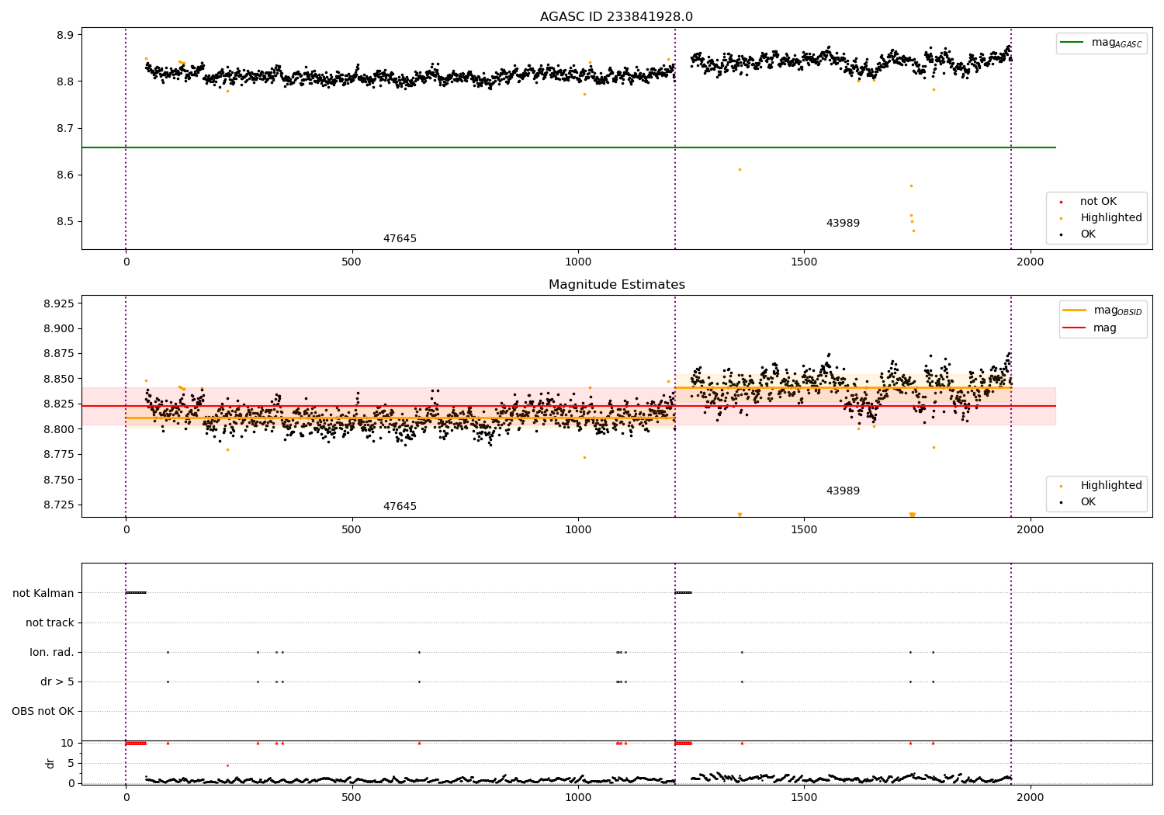Screen dimensions: 1164x815
Task: Click the plot title AGASC ID 233841928.0
Action: (x=616, y=17)
